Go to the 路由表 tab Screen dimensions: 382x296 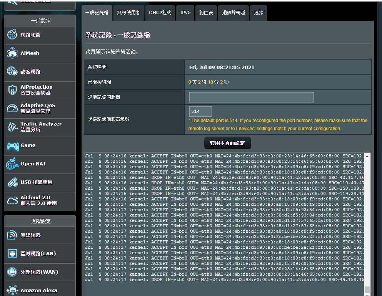tap(206, 13)
